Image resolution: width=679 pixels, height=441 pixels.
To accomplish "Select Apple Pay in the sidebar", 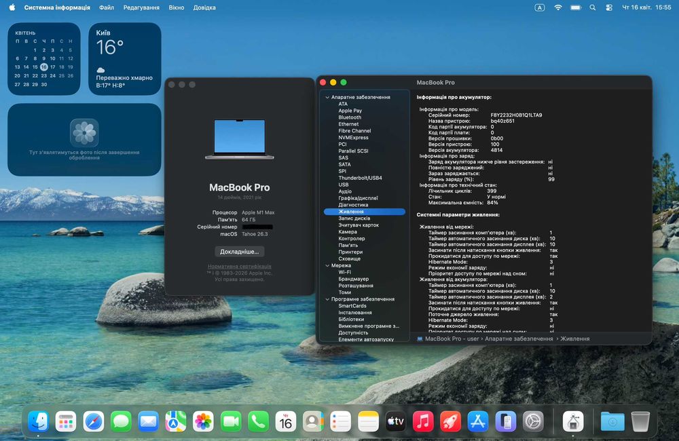I will [350, 111].
